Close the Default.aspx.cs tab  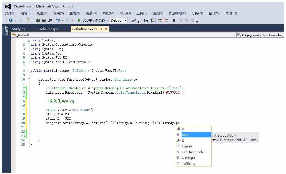(106, 29)
